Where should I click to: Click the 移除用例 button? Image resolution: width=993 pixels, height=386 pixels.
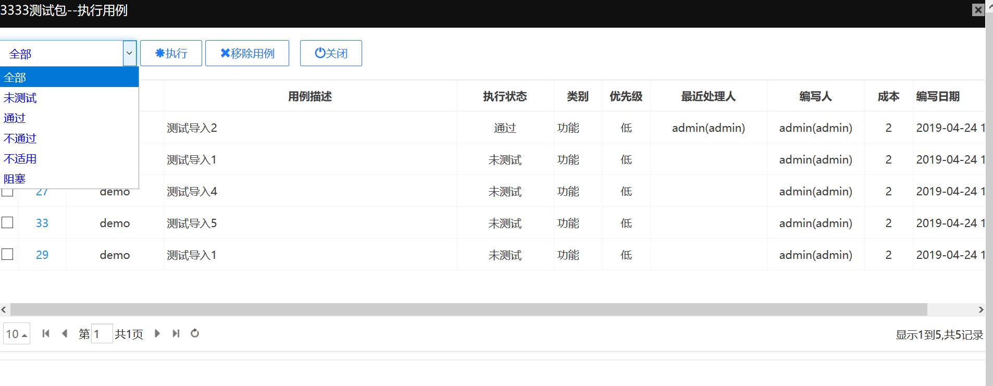247,53
